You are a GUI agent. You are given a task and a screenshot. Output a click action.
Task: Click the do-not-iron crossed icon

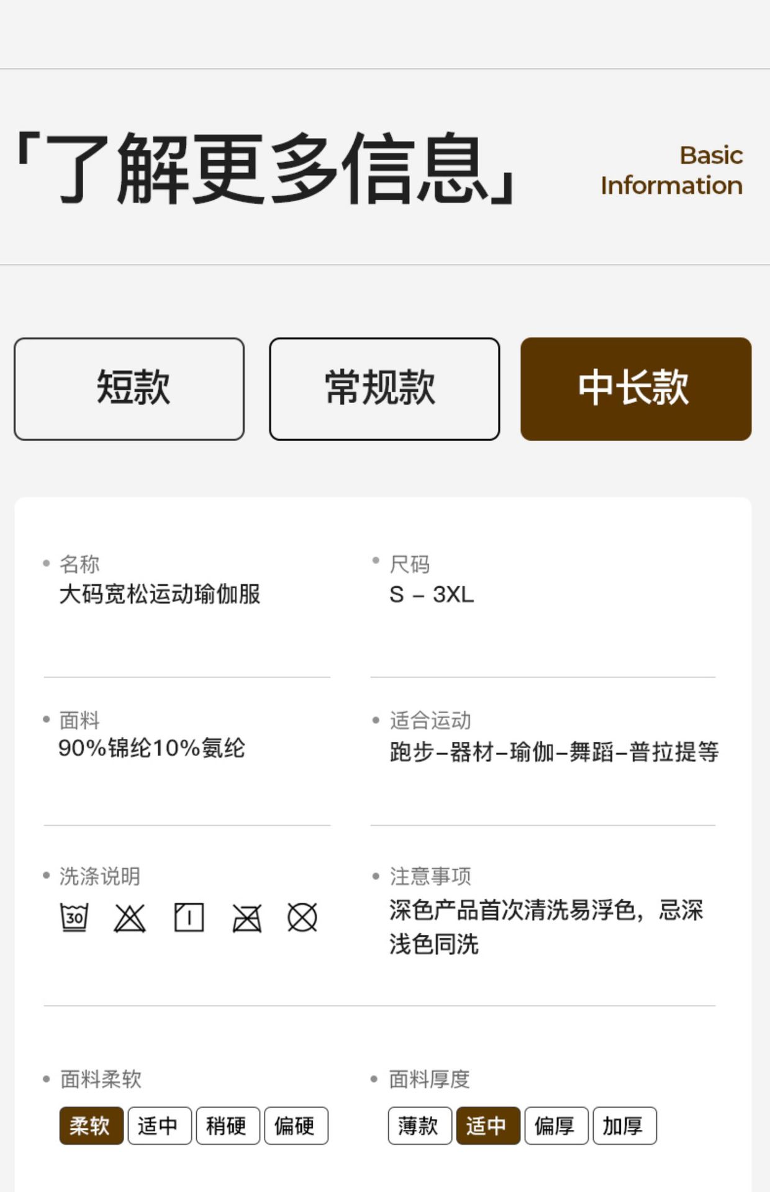[247, 918]
